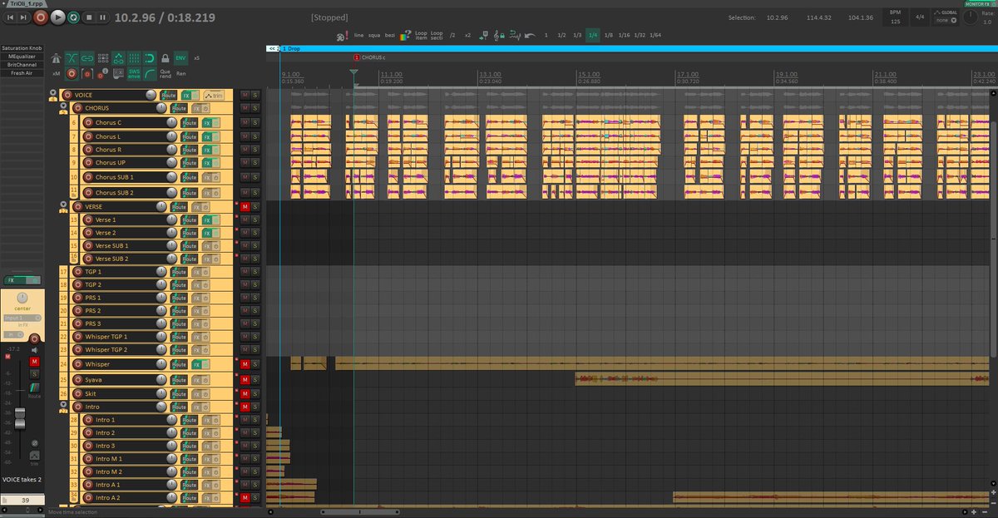
Task: Mute the Chorus UP track
Action: tap(245, 162)
